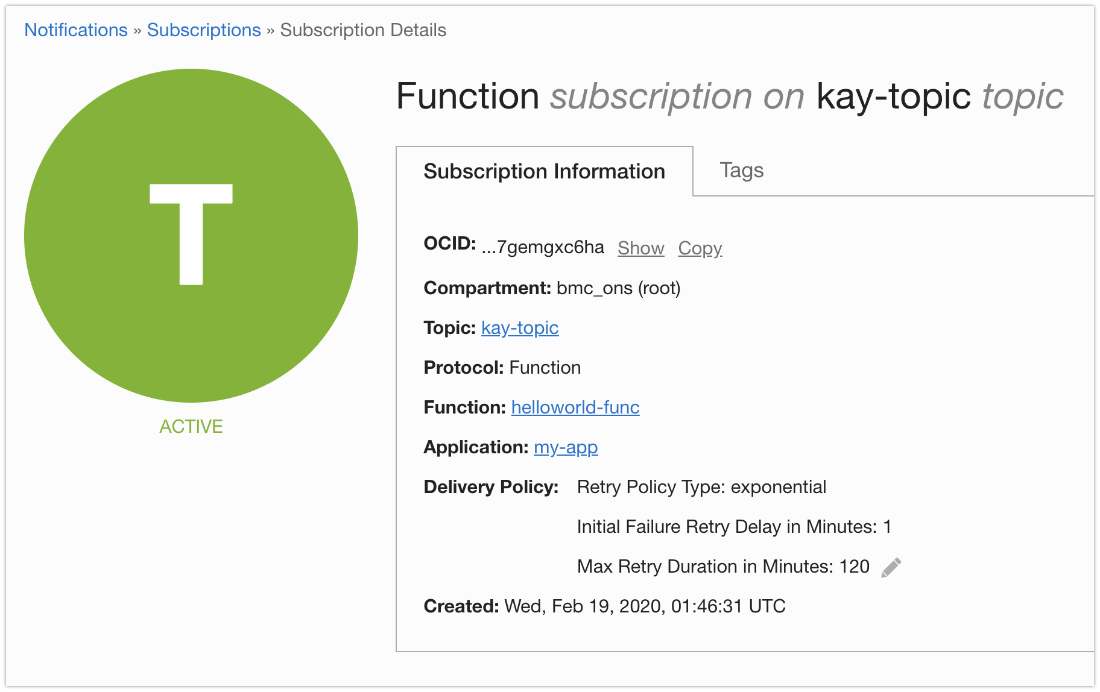This screenshot has width=1100, height=692.
Task: Click the subscription page title heading
Action: click(x=729, y=96)
